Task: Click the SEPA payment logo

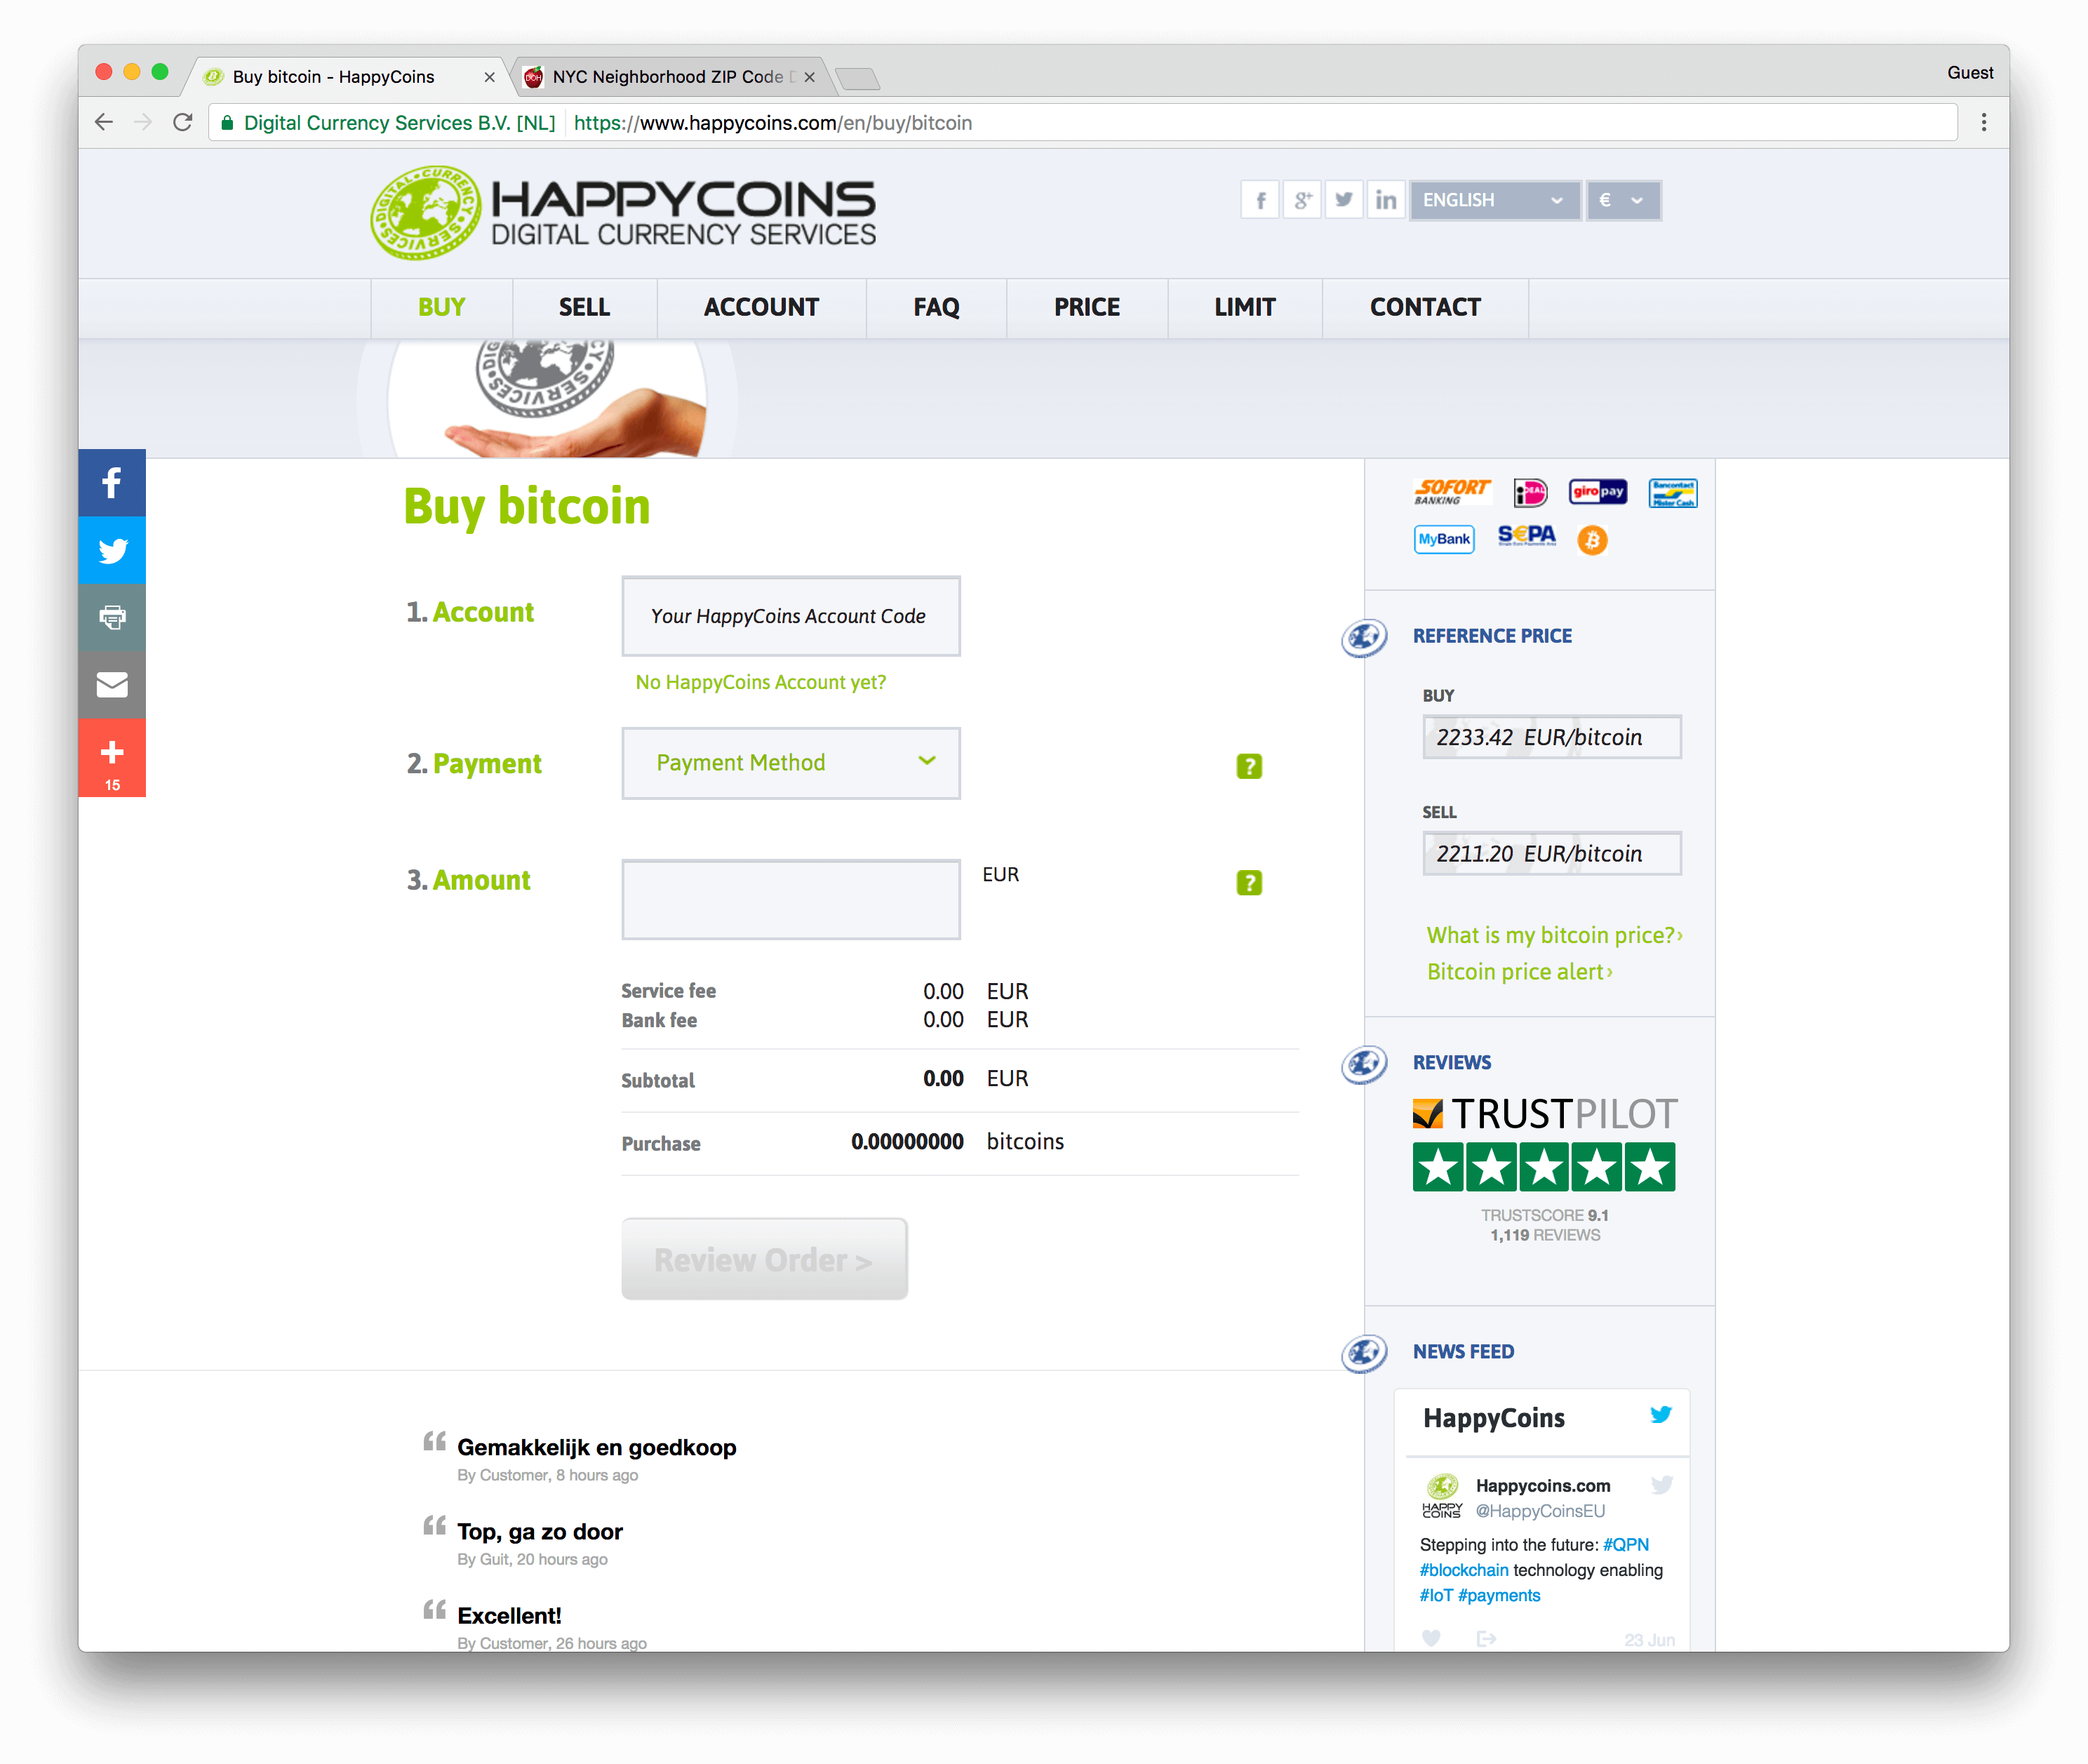Action: click(1526, 536)
